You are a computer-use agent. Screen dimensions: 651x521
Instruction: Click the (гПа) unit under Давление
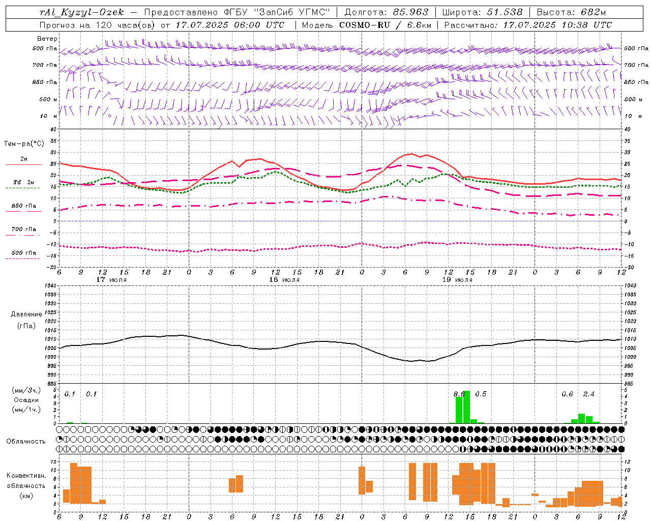pos(26,326)
